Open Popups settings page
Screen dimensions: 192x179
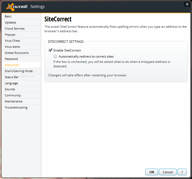[21, 35]
